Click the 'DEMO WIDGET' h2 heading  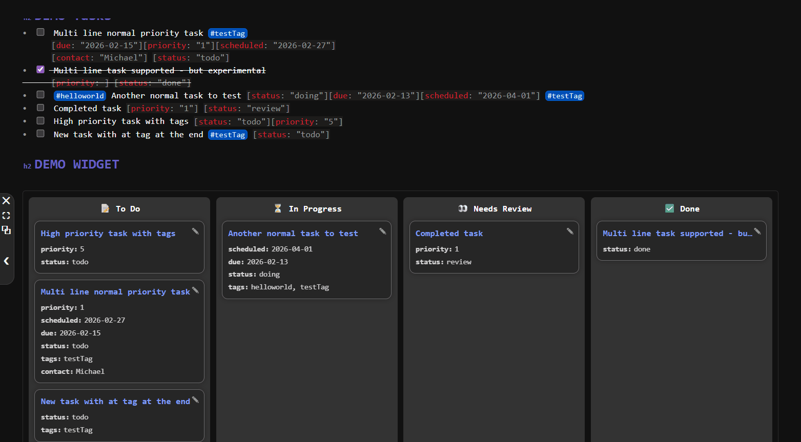pyautogui.click(x=76, y=164)
